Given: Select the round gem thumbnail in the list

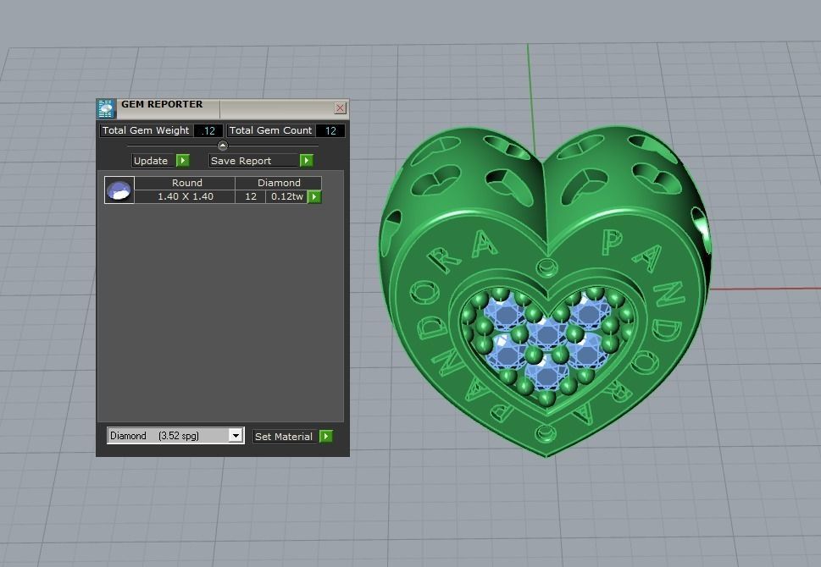Looking at the screenshot, I should click(119, 190).
